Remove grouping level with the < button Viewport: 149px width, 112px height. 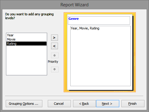(x=54, y=46)
